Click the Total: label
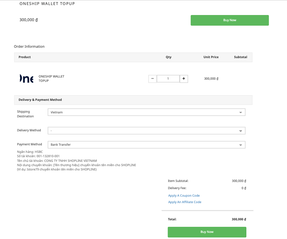 [x=172, y=219]
